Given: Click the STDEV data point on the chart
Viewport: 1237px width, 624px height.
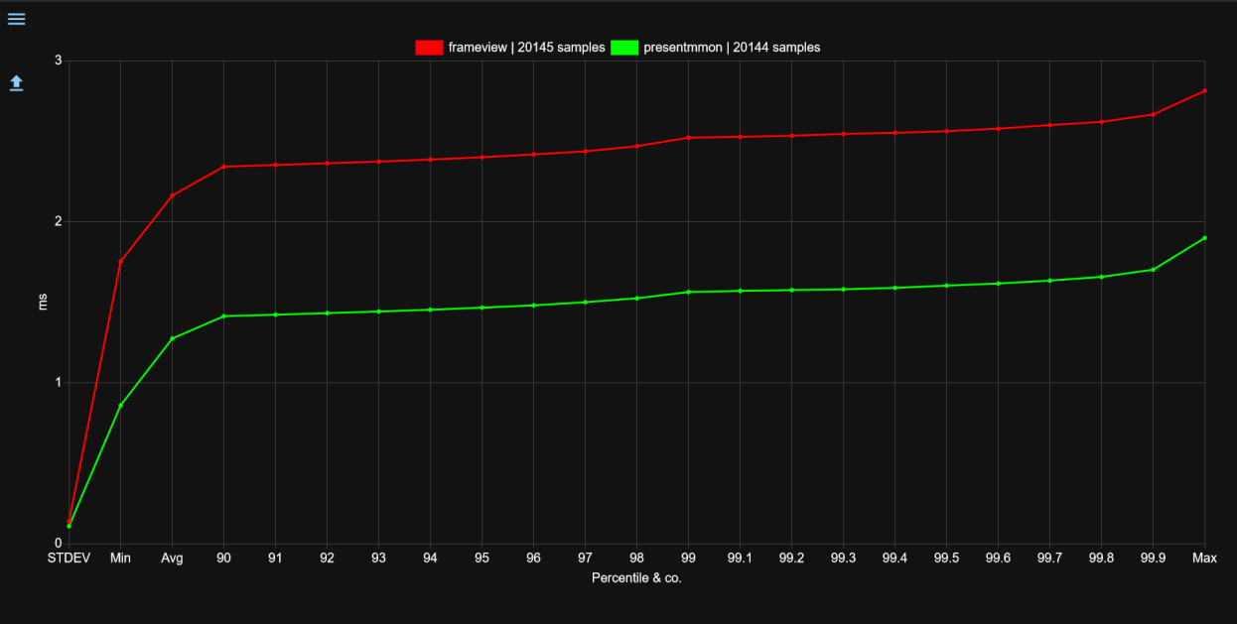Looking at the screenshot, I should (69, 524).
